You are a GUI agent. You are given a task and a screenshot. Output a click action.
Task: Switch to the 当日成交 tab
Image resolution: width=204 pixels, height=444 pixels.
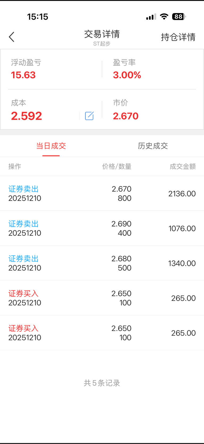coord(51,146)
